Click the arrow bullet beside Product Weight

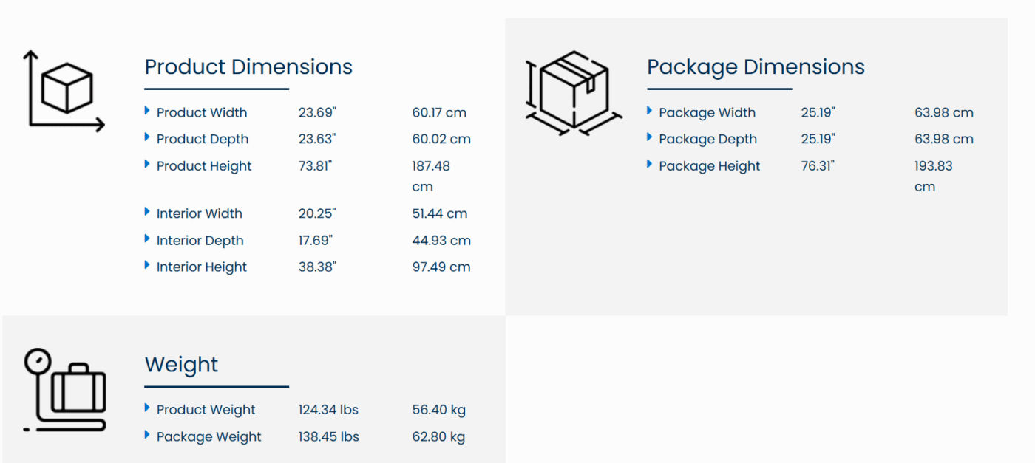point(147,408)
